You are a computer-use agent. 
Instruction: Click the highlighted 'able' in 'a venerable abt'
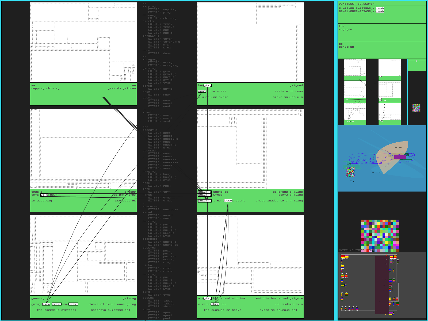(215, 304)
